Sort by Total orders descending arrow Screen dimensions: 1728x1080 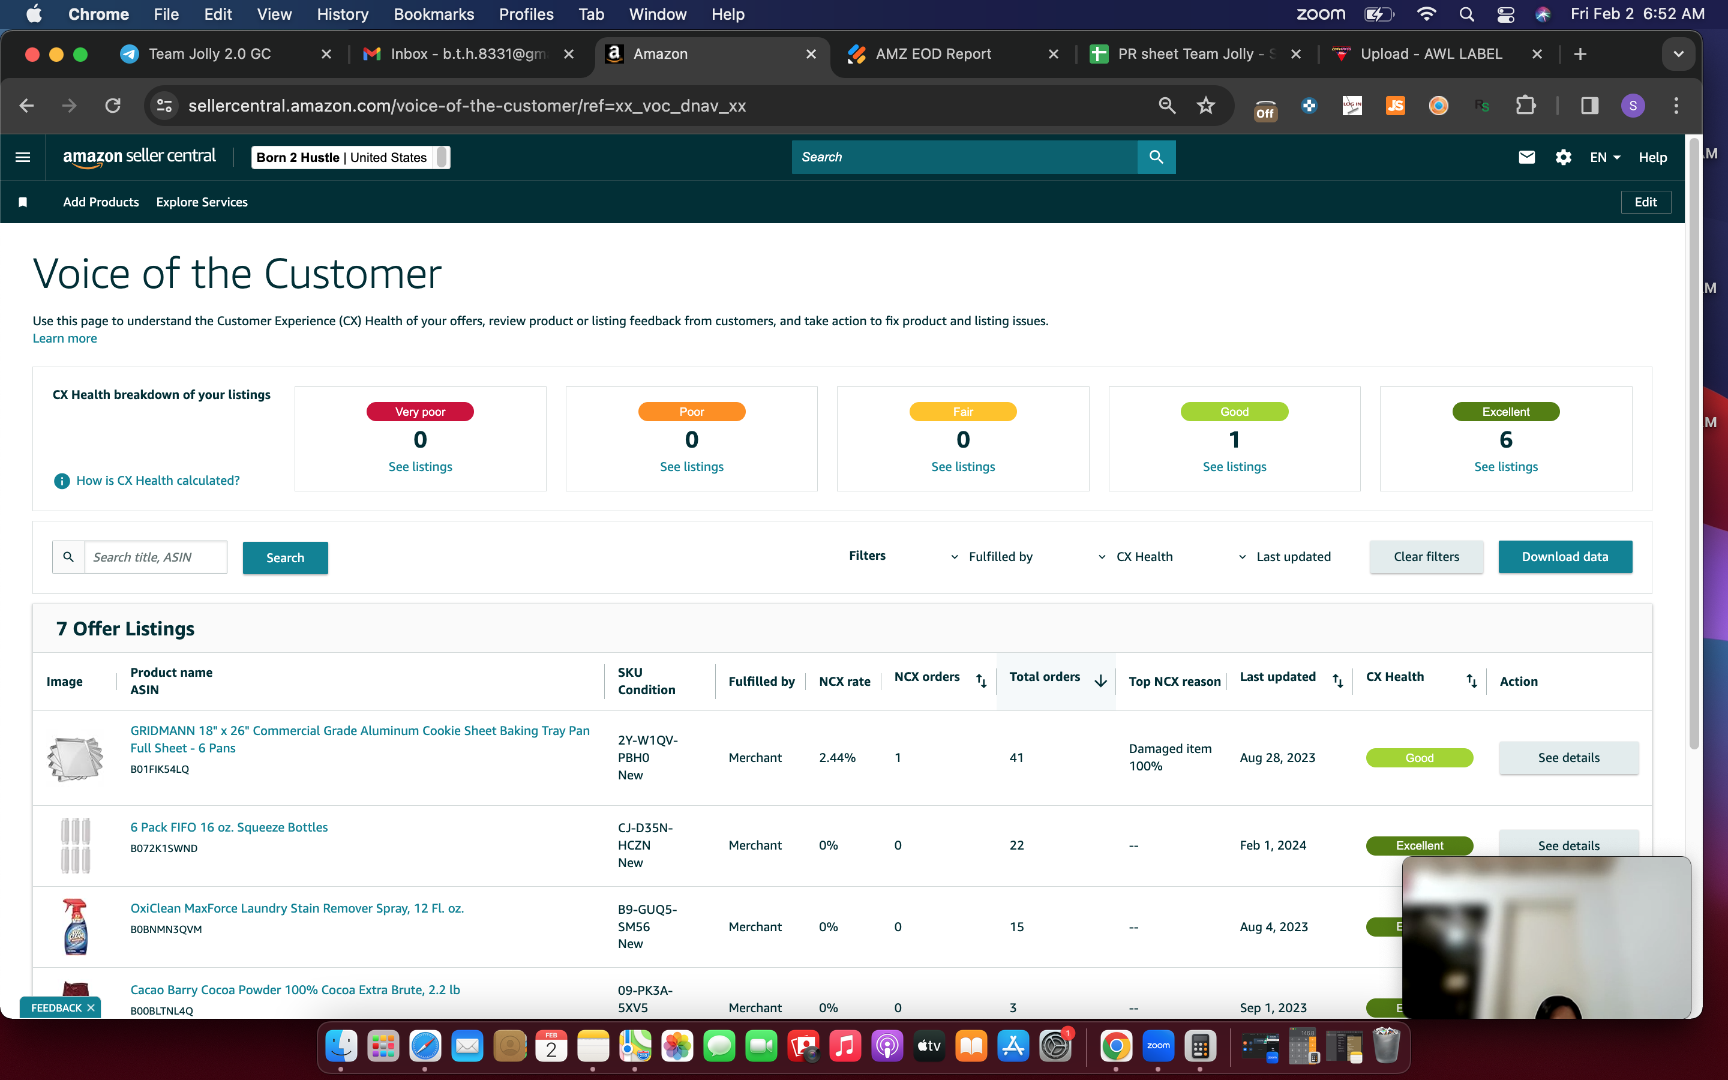click(1100, 681)
